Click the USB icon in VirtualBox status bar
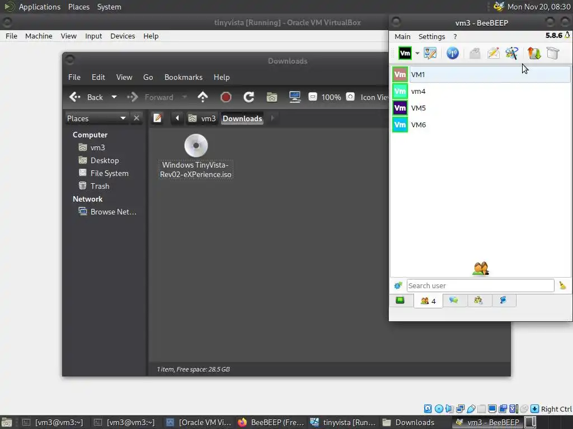This screenshot has height=429, width=573. coord(471,409)
